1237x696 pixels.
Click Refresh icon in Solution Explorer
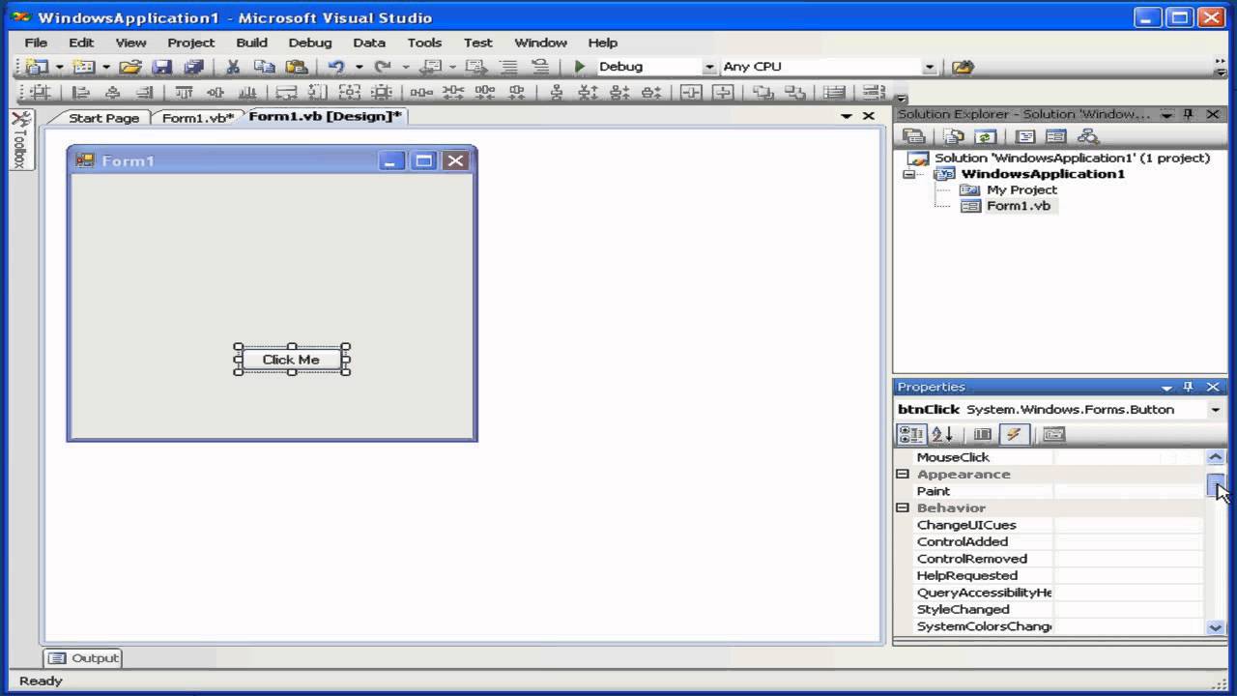coord(985,136)
